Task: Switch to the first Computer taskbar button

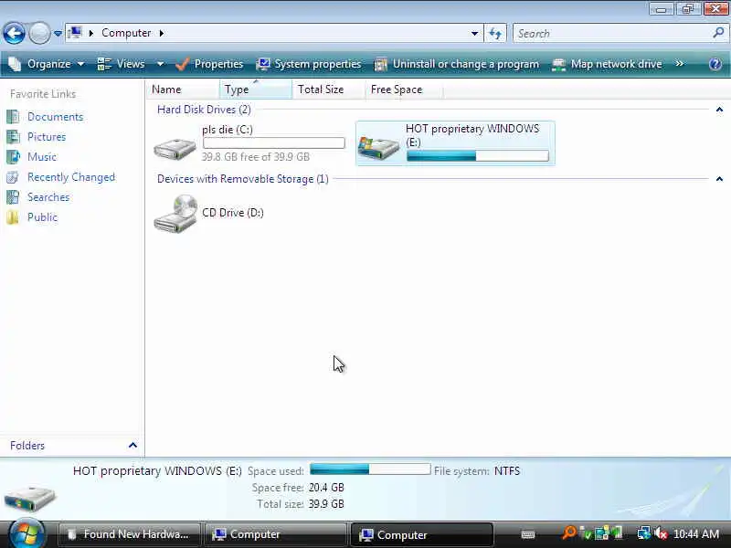Action: point(276,534)
